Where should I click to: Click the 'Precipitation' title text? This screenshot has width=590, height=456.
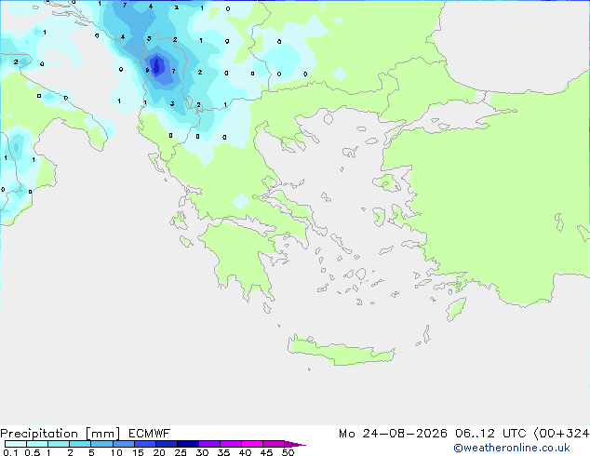click(x=39, y=434)
